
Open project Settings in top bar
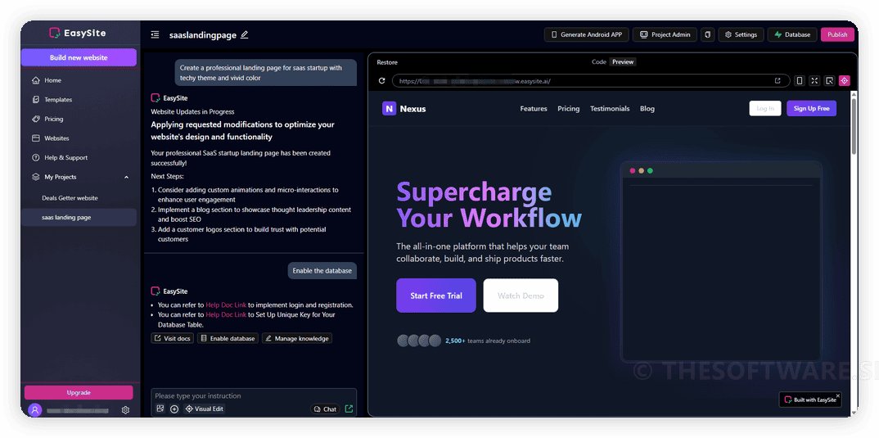[x=741, y=34]
